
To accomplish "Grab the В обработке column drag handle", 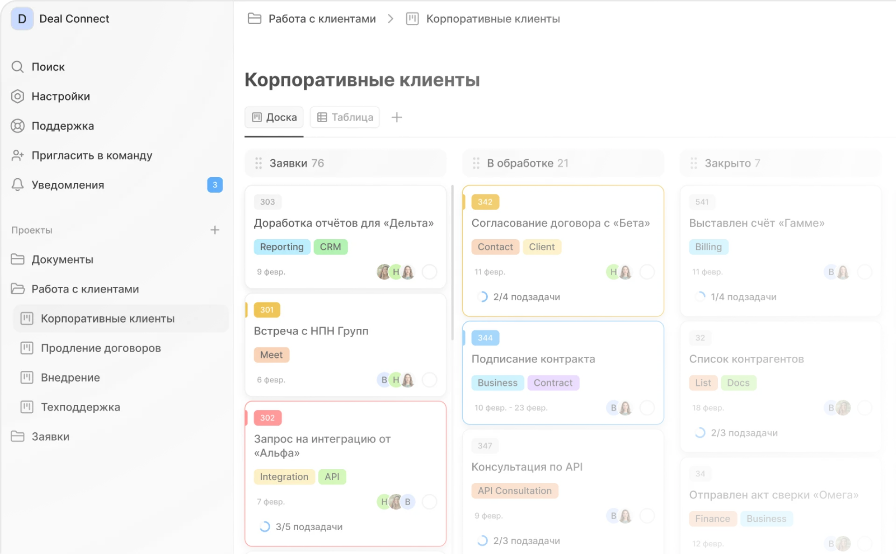I will pyautogui.click(x=476, y=163).
